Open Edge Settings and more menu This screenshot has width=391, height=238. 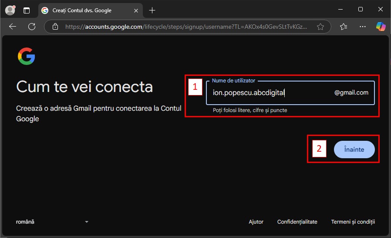pos(362,27)
